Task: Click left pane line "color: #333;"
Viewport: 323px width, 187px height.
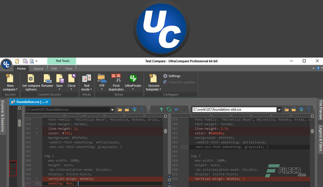Action: 60,133
